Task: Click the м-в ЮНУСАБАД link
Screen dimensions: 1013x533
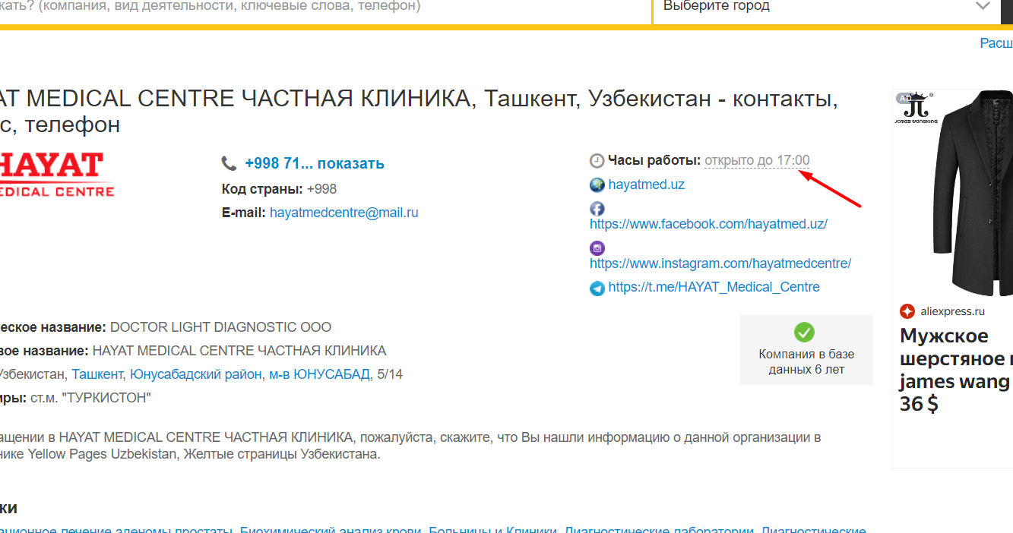Action: [319, 374]
